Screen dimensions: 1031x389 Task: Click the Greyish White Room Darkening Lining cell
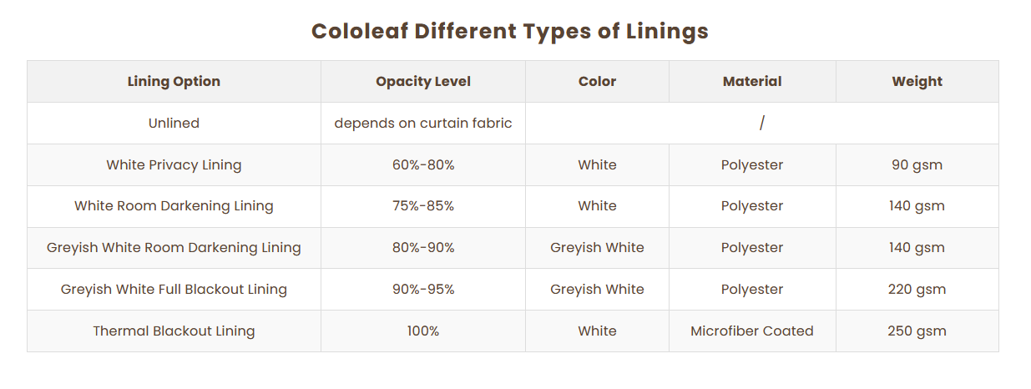[174, 248]
